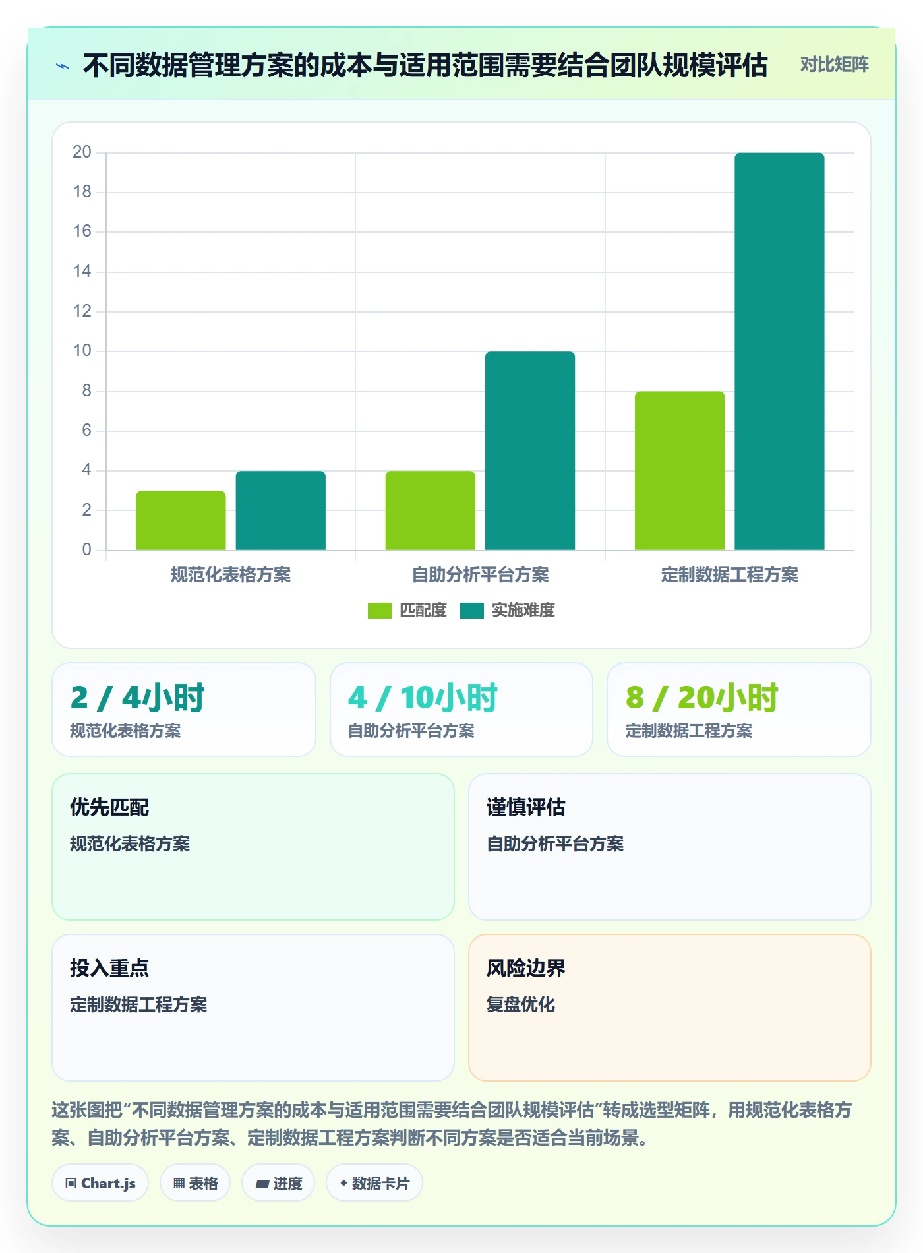Image resolution: width=923 pixels, height=1253 pixels.
Task: Click the diamond icon in 数据卡片 tag
Action: pos(343,1183)
